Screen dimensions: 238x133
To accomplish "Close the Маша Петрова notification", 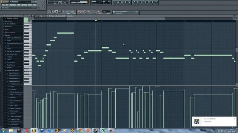I will [x=235, y=118].
